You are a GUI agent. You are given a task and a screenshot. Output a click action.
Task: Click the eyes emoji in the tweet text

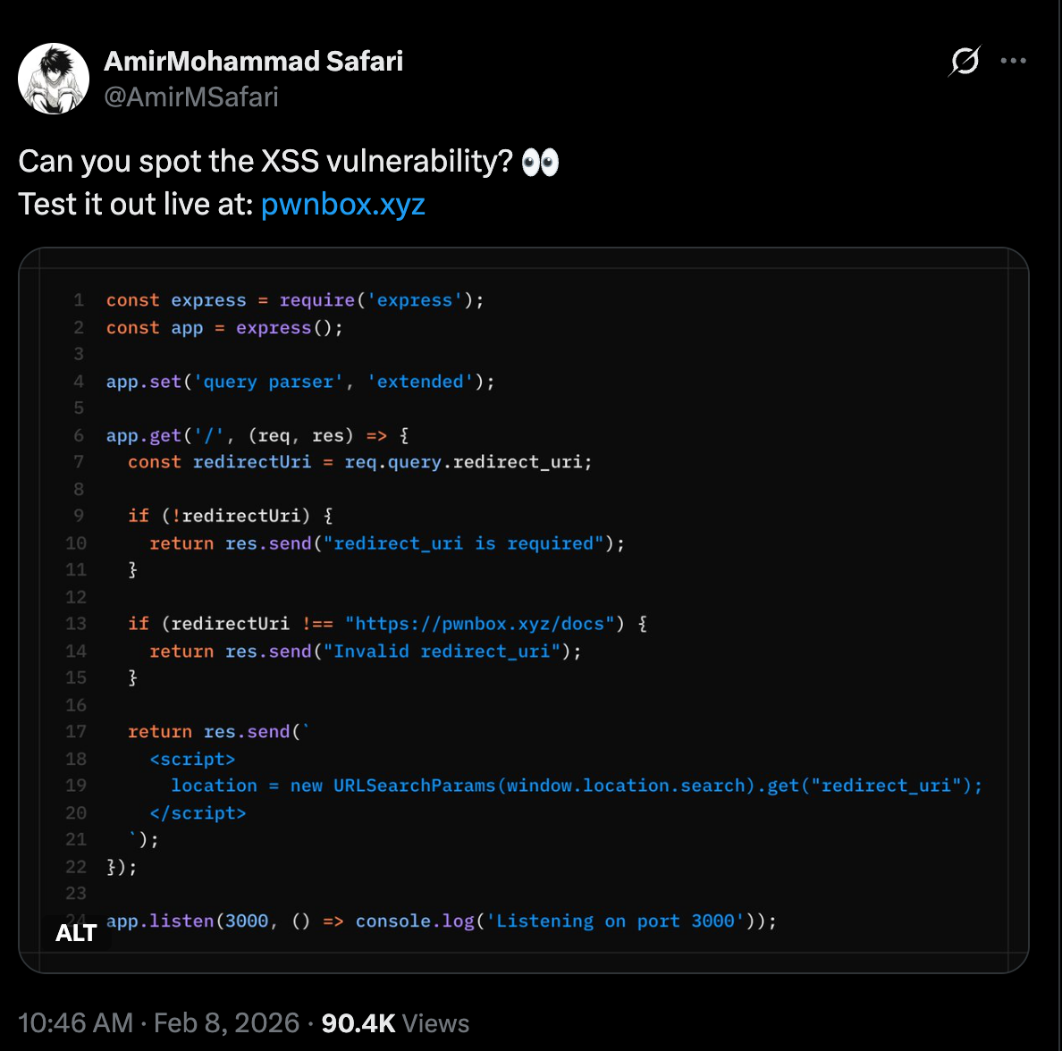click(x=541, y=161)
